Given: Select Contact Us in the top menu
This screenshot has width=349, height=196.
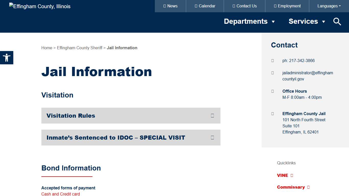Looking at the screenshot, I should (x=244, y=6).
